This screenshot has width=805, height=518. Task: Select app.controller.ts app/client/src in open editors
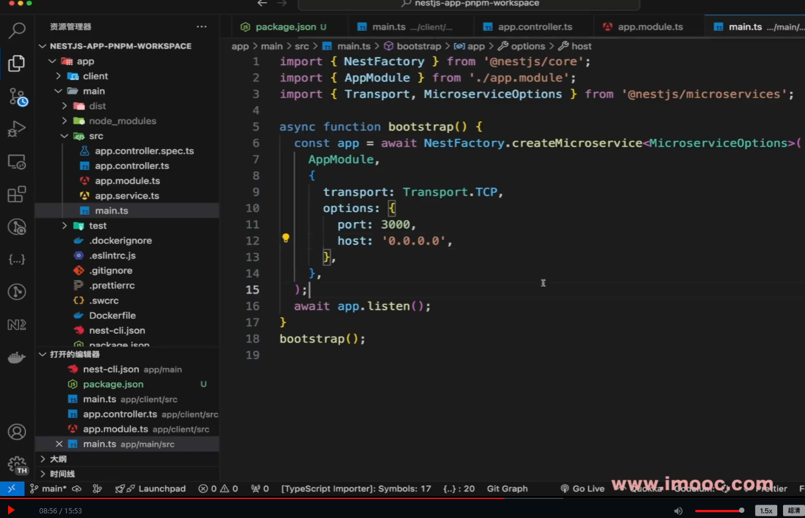click(127, 414)
